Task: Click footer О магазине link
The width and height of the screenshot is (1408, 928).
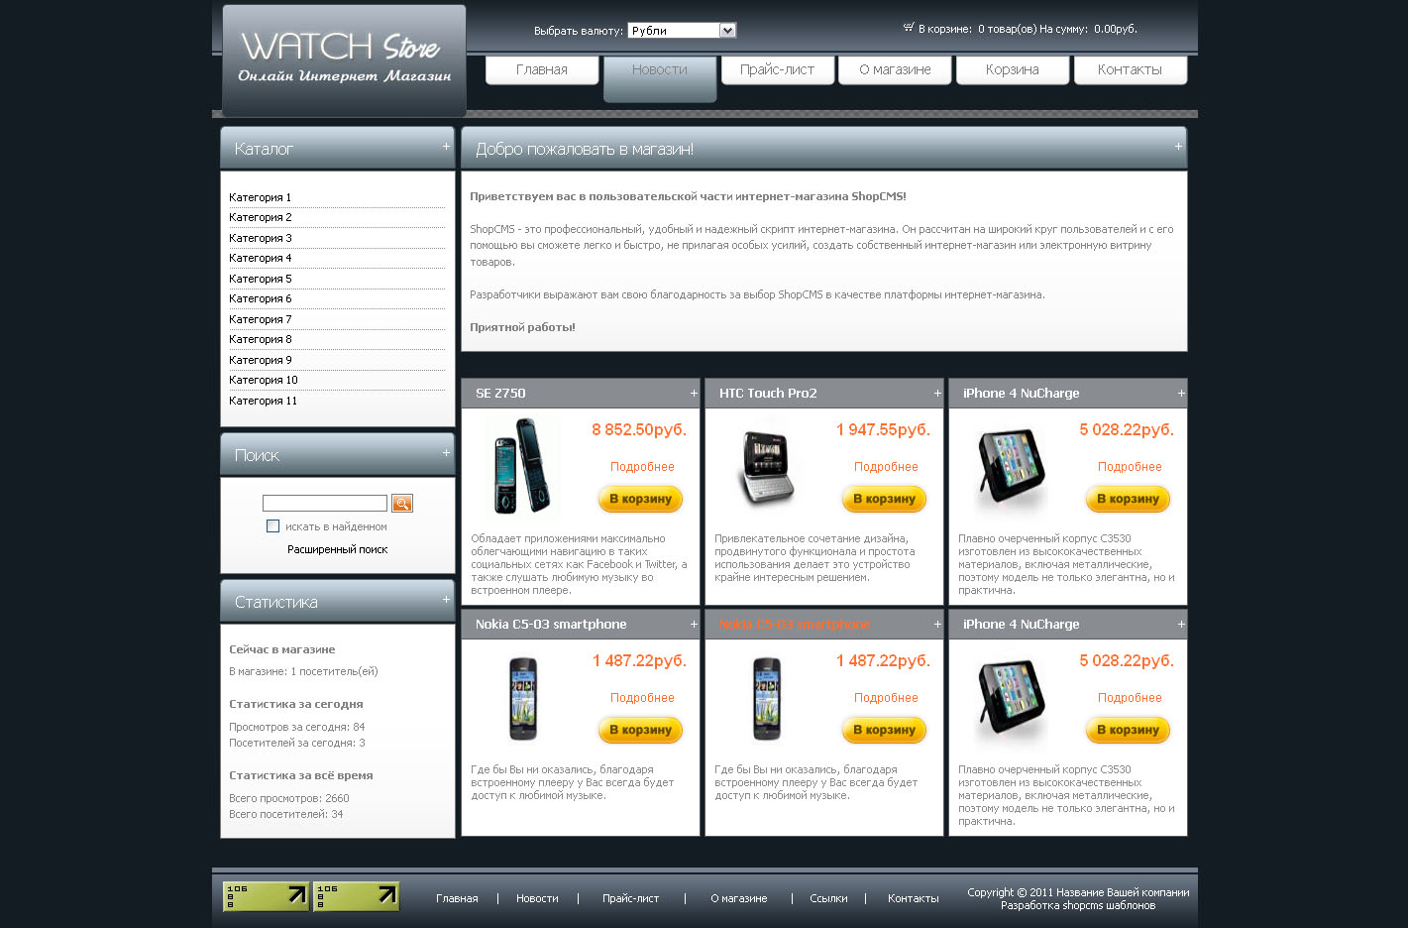Action: tap(739, 898)
